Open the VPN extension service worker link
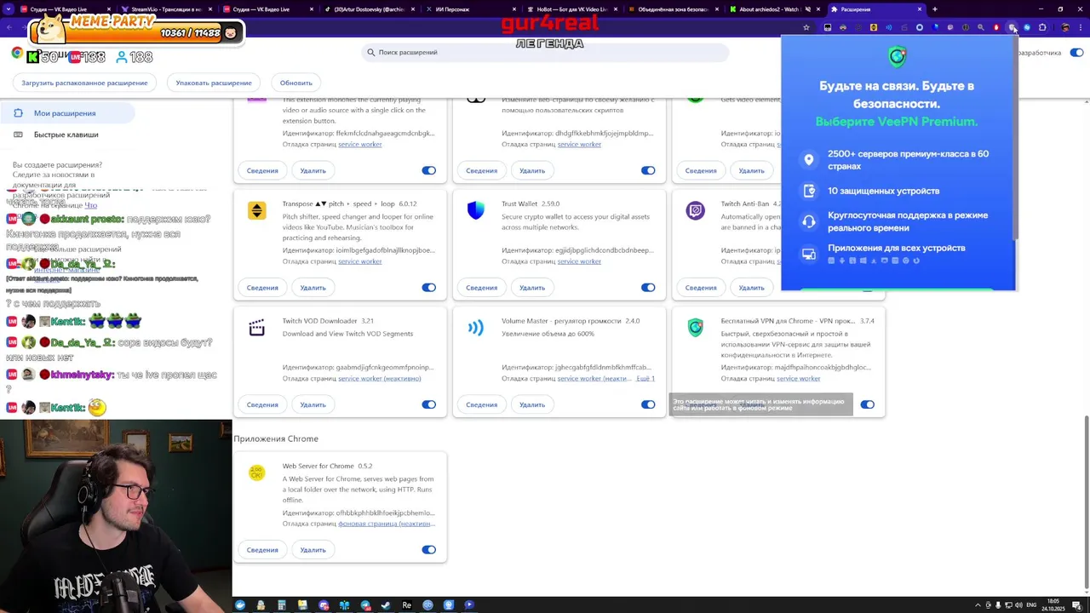The image size is (1090, 613). click(x=798, y=378)
